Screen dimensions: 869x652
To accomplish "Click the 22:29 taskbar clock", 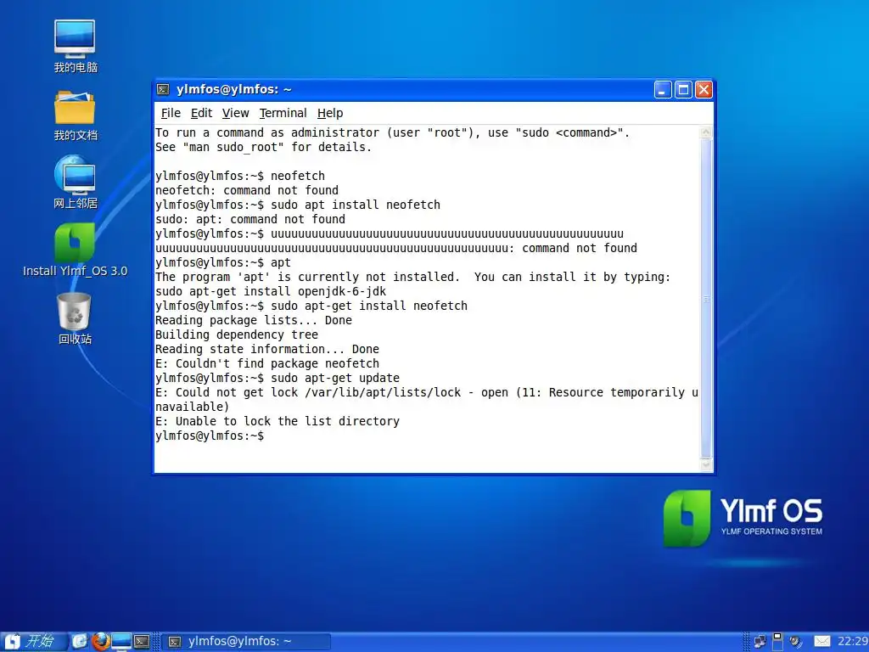I will (x=852, y=642).
